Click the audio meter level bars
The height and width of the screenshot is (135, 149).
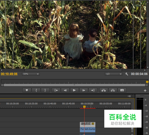click(140, 116)
